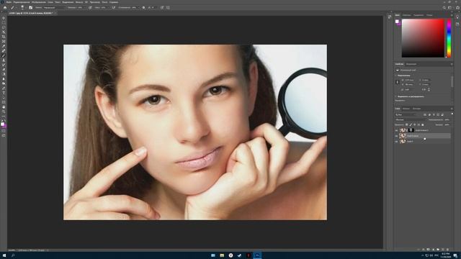The image size is (461, 259).
Task: Switch to the Образцы tab
Action: click(x=406, y=15)
